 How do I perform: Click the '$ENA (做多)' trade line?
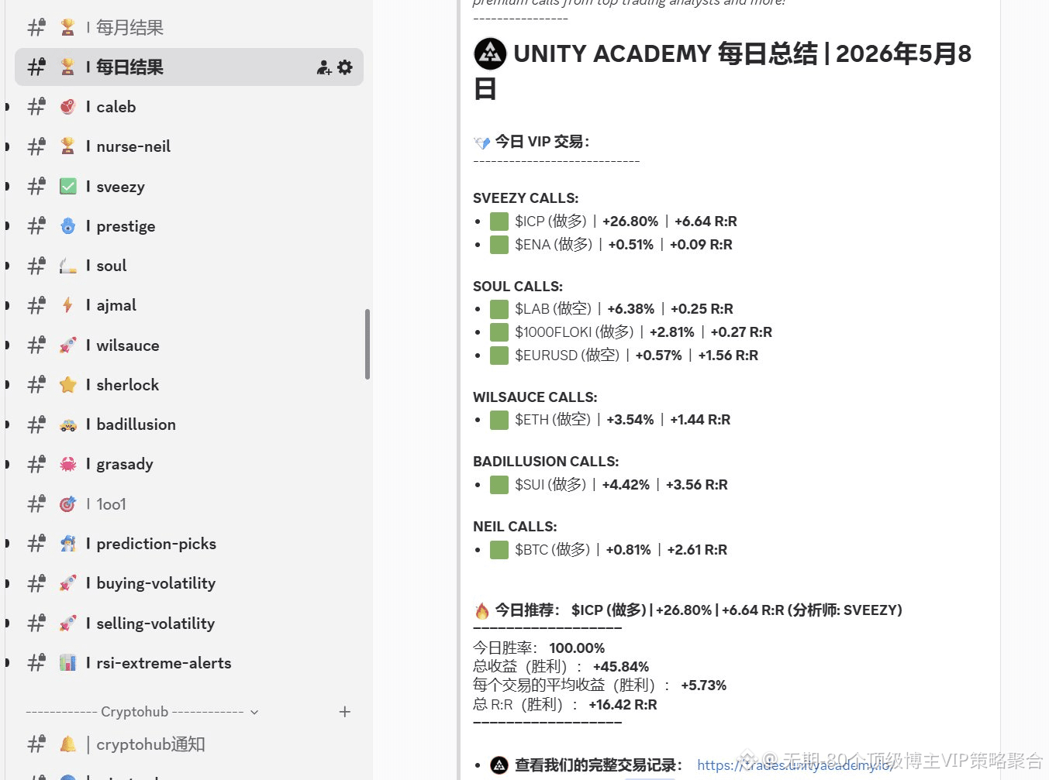[x=611, y=245]
